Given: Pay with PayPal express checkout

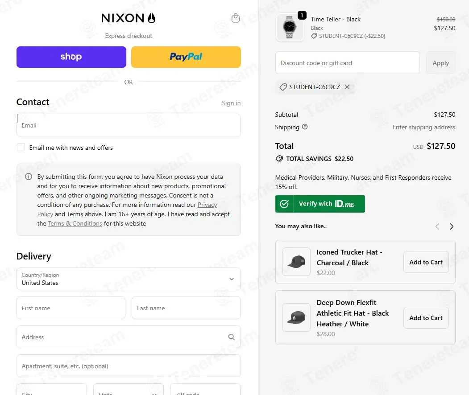Looking at the screenshot, I should click(186, 57).
